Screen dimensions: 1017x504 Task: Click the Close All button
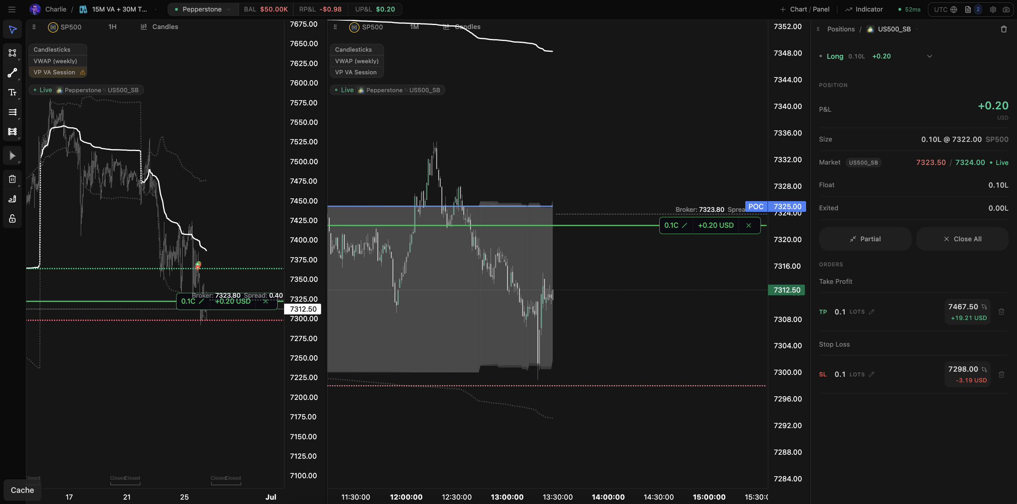point(962,239)
